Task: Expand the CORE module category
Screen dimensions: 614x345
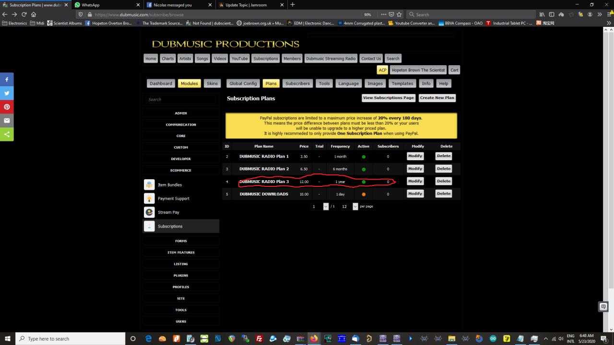Action: 181,136
